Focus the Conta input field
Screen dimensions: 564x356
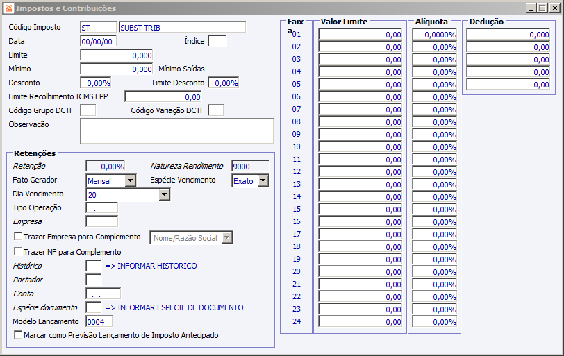pyautogui.click(x=103, y=294)
